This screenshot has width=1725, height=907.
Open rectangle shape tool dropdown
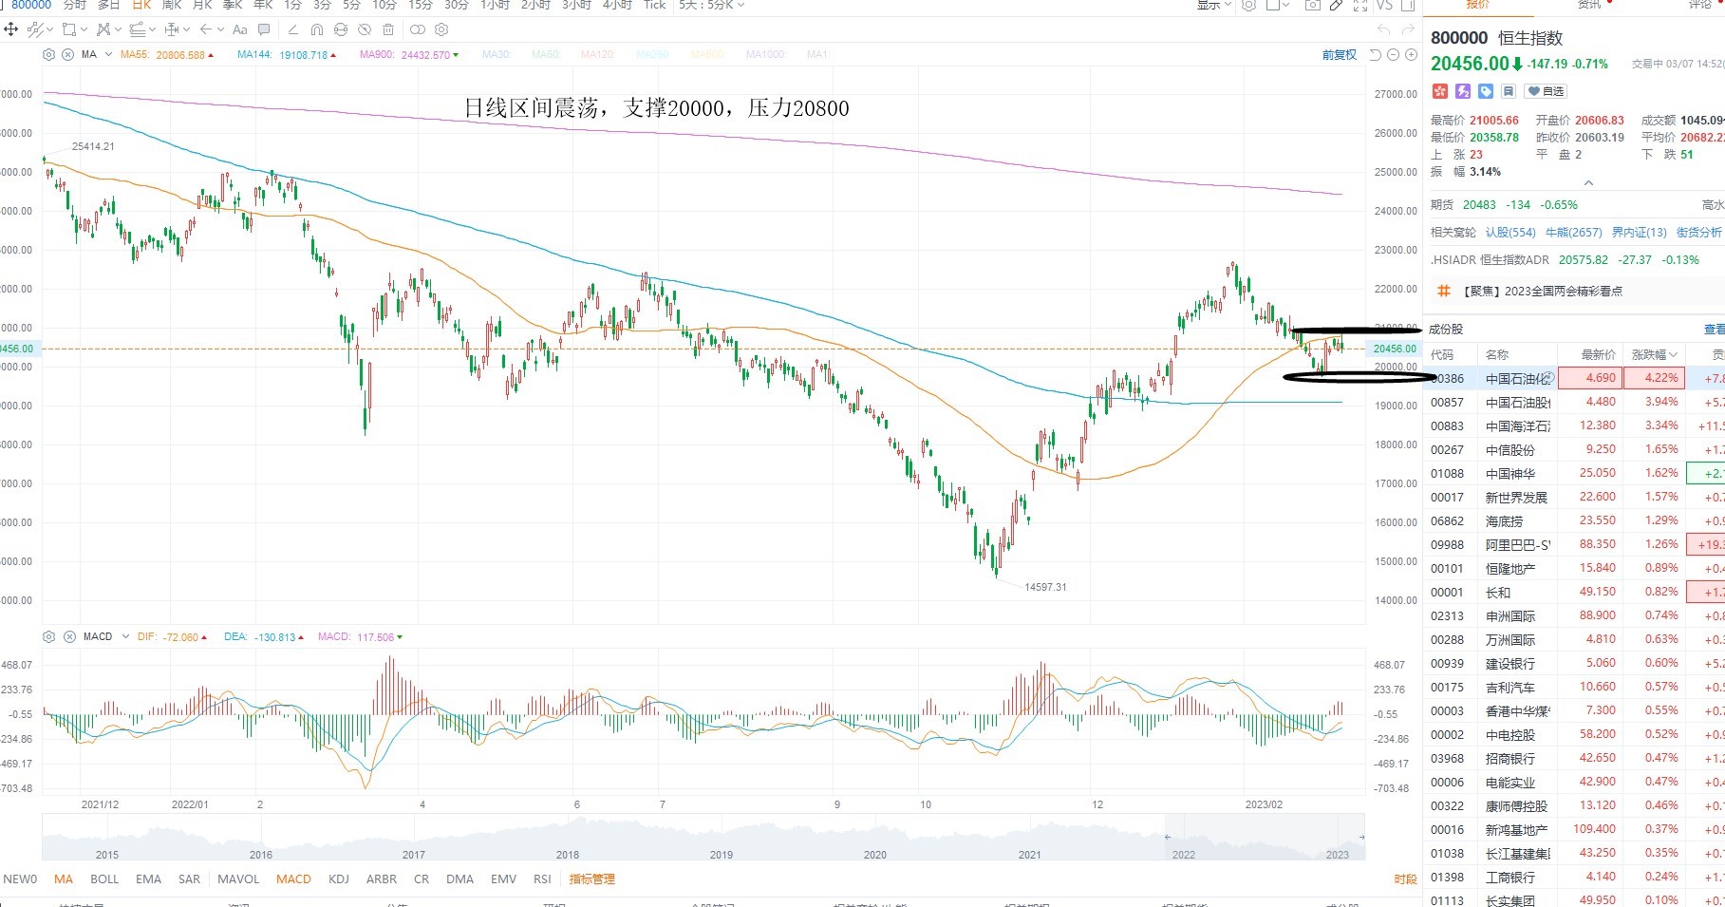pos(84,29)
